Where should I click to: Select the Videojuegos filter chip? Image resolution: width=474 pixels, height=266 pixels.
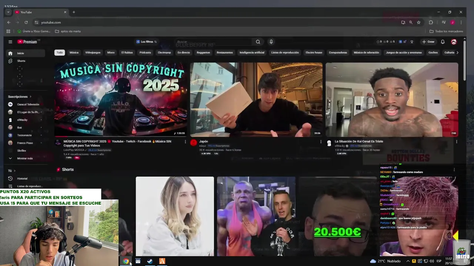coord(93,52)
